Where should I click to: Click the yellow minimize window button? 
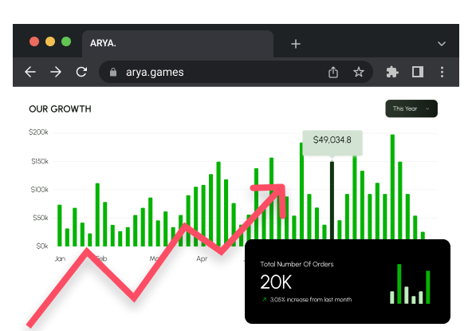(50, 41)
